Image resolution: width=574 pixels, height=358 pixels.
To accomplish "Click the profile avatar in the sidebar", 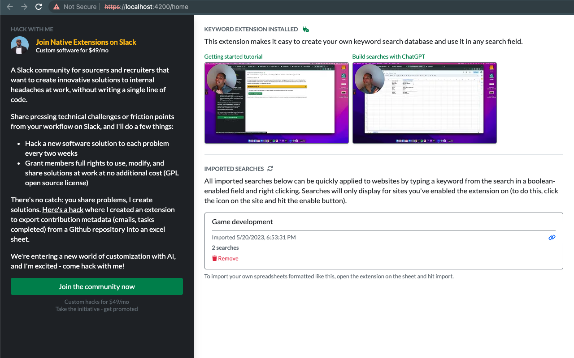I will [19, 45].
